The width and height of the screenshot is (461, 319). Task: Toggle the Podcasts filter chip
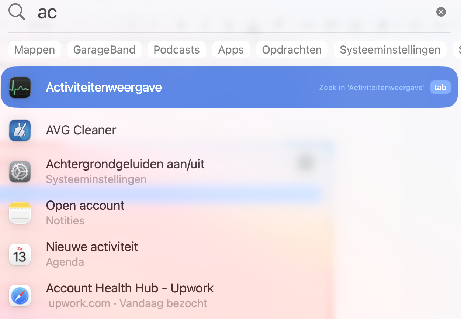(x=177, y=49)
